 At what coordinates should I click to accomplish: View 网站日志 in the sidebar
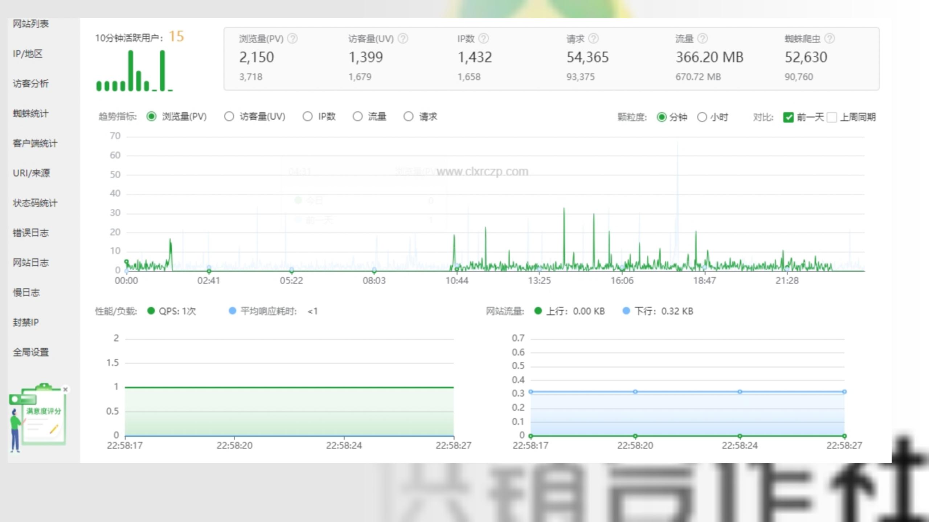[31, 262]
